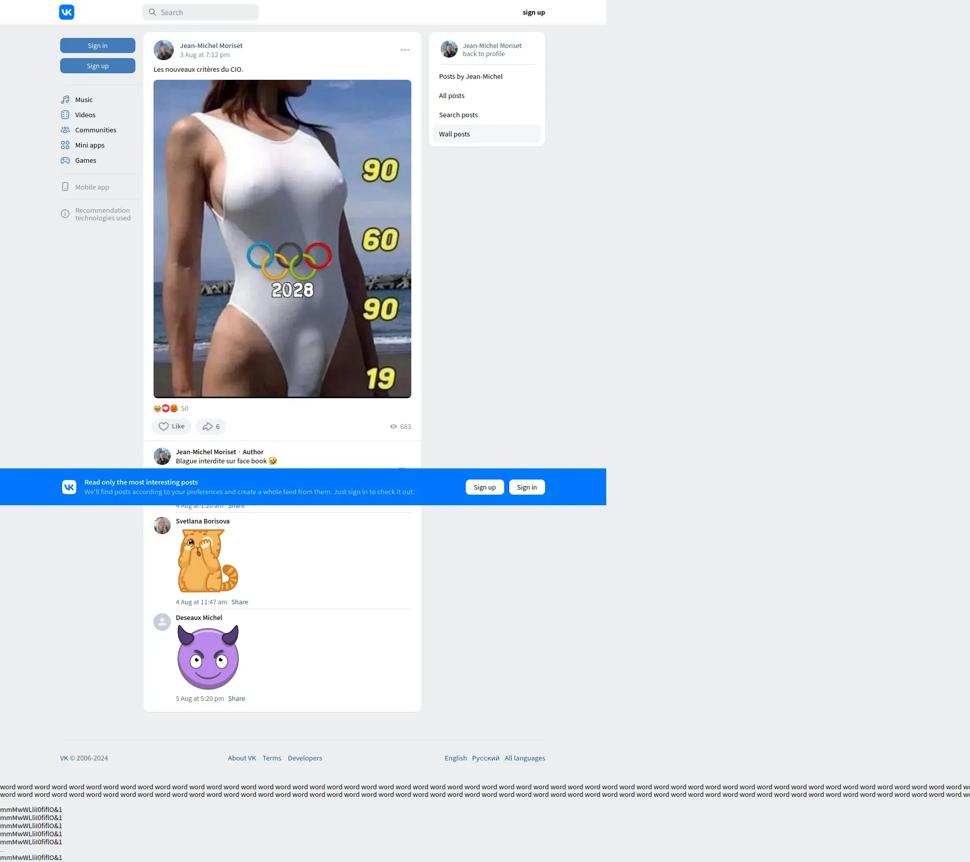Select All posts in the wall menu
The height and width of the screenshot is (862, 970).
pyautogui.click(x=451, y=95)
